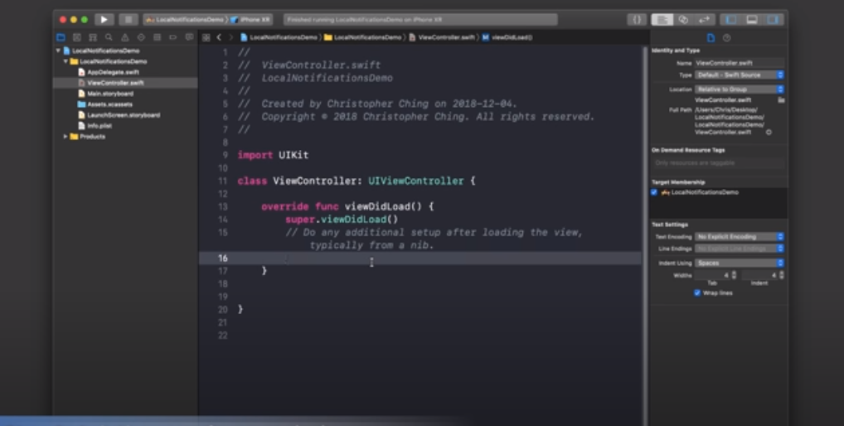Click the activity status Finished running message
The image size is (844, 426).
pyautogui.click(x=420, y=20)
